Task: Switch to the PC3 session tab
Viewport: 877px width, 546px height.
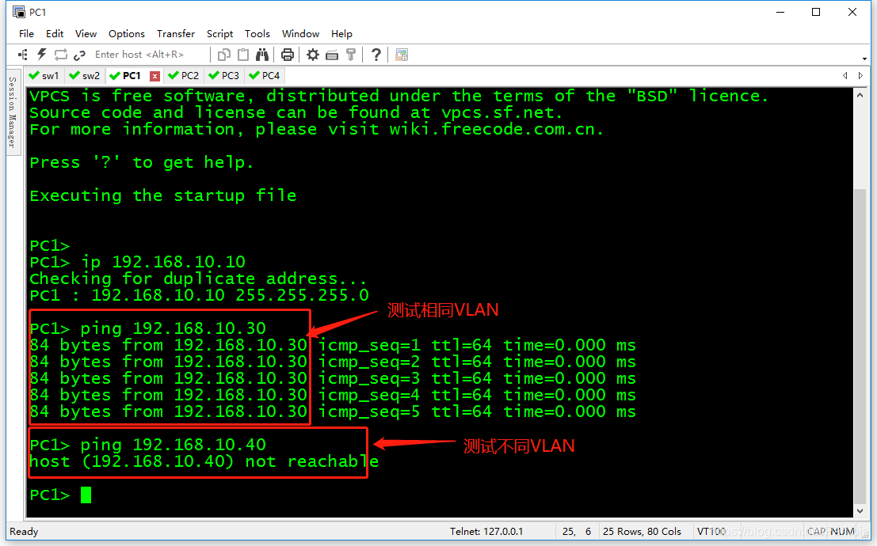Action: click(x=224, y=75)
